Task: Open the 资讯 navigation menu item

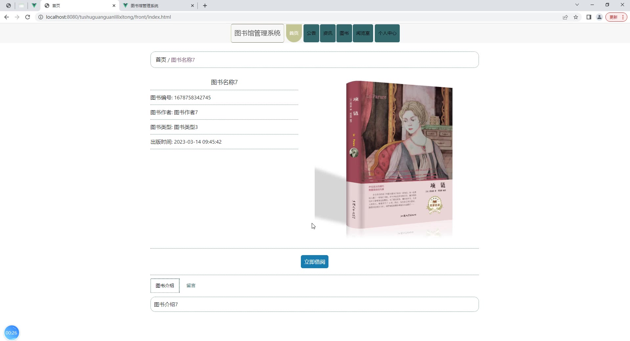Action: pyautogui.click(x=328, y=33)
